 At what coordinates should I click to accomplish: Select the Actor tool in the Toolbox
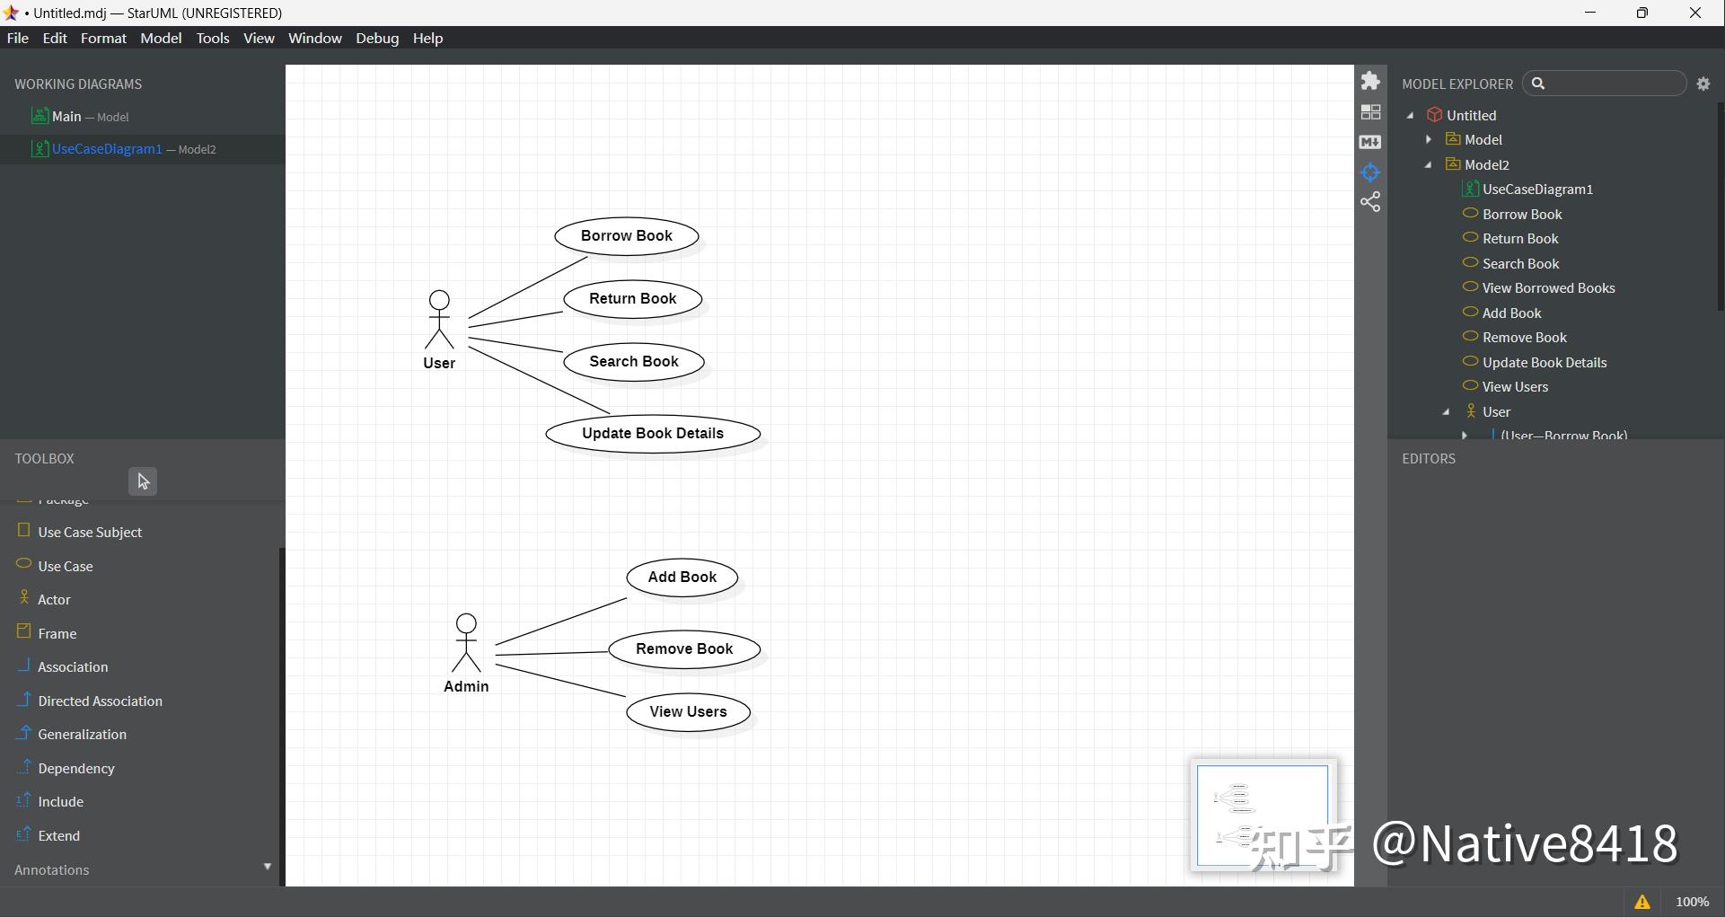coord(54,599)
